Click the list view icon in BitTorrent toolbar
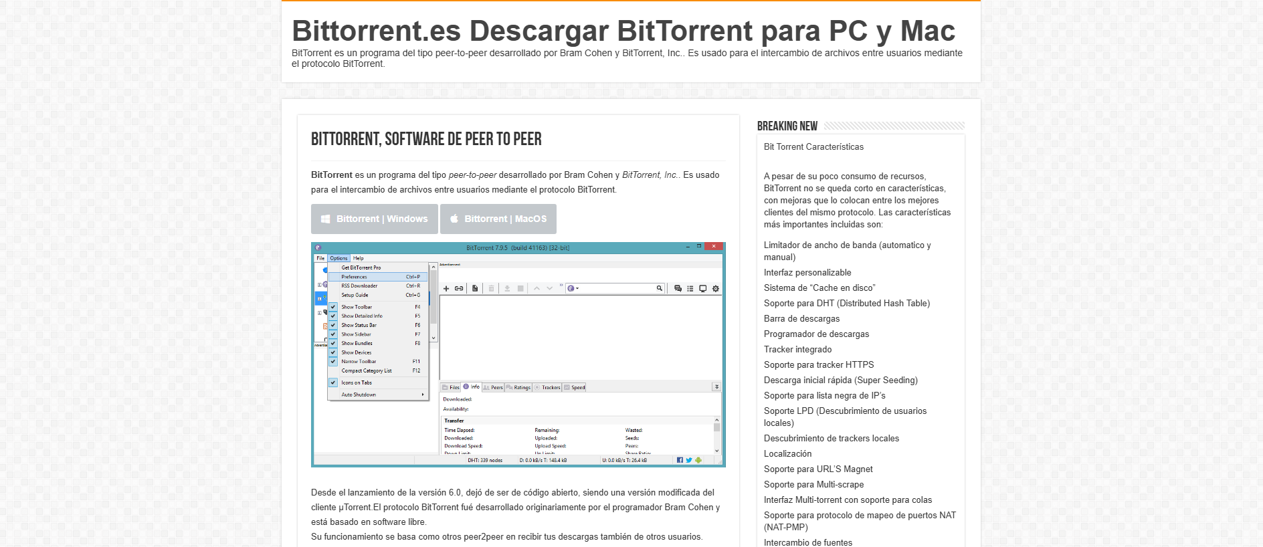The height and width of the screenshot is (547, 1263). 690,289
